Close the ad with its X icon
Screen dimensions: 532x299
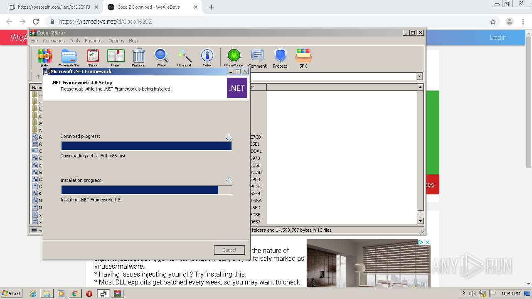[x=427, y=242]
